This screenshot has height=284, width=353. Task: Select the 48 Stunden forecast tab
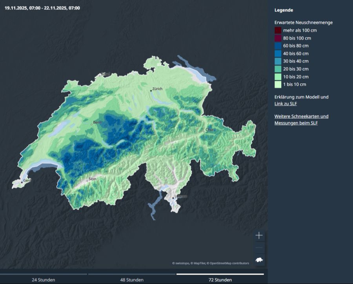click(x=131, y=279)
